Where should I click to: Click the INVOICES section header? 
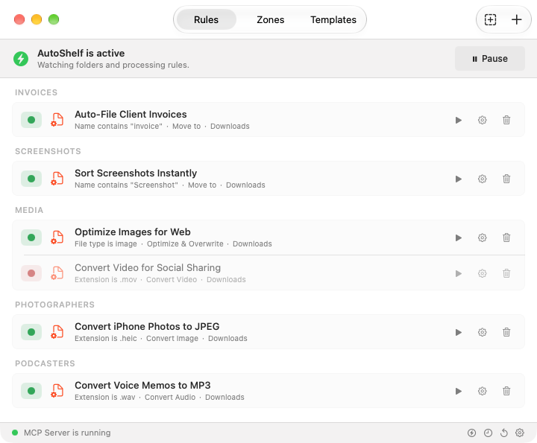tap(37, 92)
